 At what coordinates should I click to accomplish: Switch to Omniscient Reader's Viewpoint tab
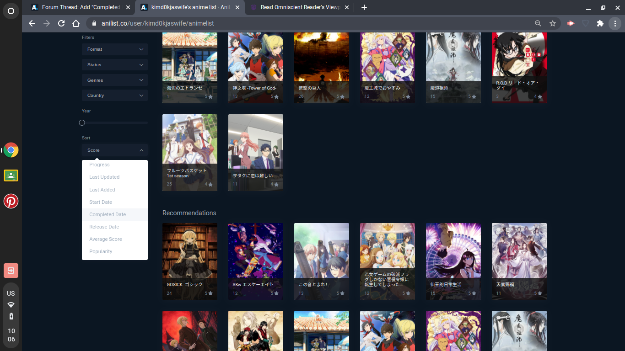coord(300,7)
